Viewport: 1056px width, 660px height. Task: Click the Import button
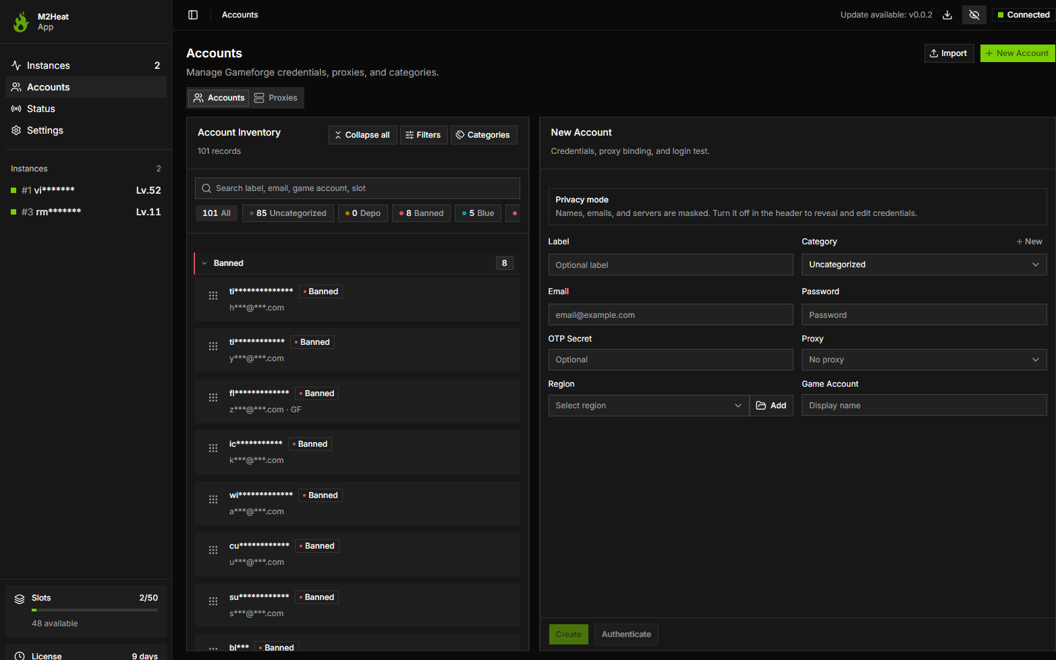click(x=949, y=53)
